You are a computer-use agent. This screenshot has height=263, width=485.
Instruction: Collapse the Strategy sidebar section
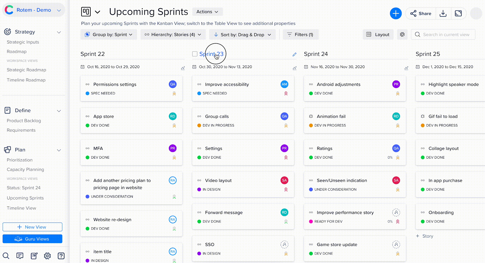(59, 32)
